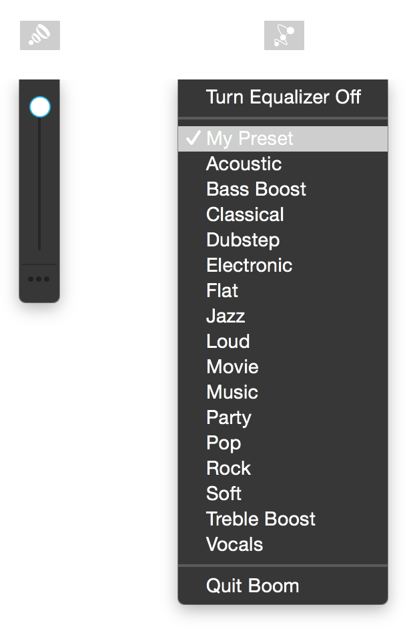Apply the Vocals preset
Viewport: 407px width, 629px height.
tap(283, 545)
